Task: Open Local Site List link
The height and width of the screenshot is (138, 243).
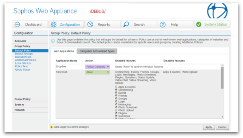Action: [x=23, y=63]
